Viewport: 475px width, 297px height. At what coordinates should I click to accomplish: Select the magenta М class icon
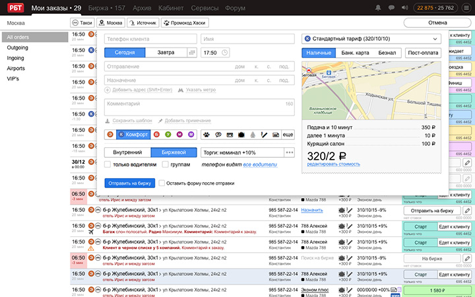[179, 135]
